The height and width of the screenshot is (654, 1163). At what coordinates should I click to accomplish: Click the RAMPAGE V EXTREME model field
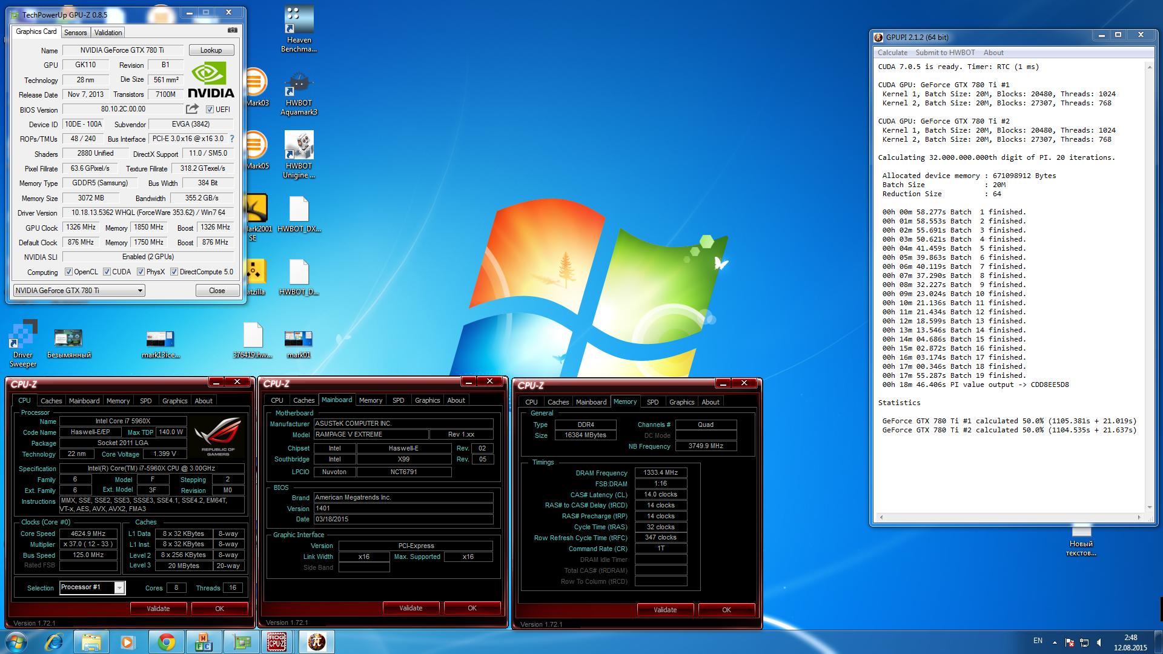pyautogui.click(x=370, y=435)
